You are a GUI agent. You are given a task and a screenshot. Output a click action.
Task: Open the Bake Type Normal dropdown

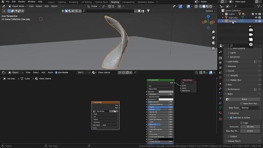pyautogui.click(x=250, y=108)
